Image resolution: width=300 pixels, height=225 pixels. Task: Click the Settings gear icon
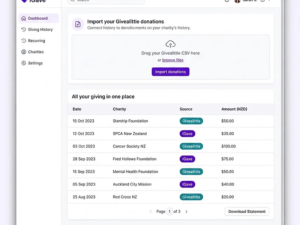tap(23, 63)
